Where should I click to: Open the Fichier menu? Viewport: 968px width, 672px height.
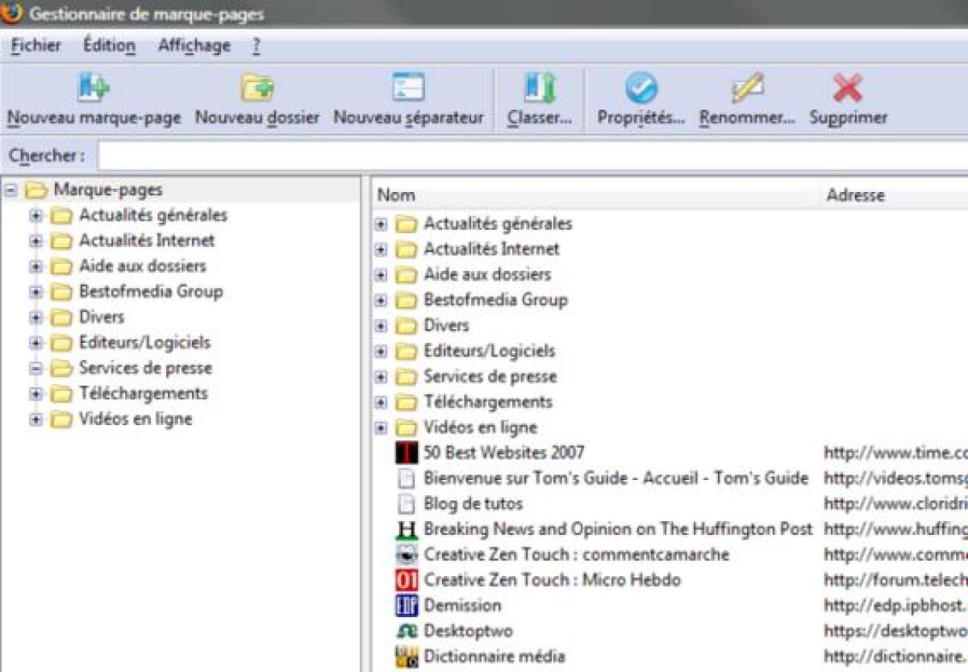[x=35, y=46]
